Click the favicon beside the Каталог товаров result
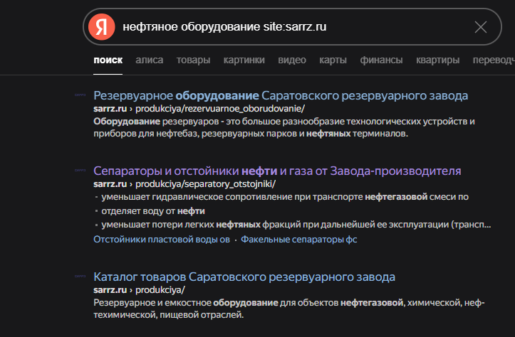515x337 pixels. 80,277
